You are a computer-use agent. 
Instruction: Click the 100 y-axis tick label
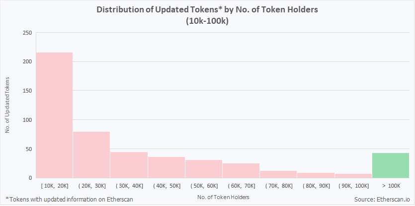pos(27,120)
